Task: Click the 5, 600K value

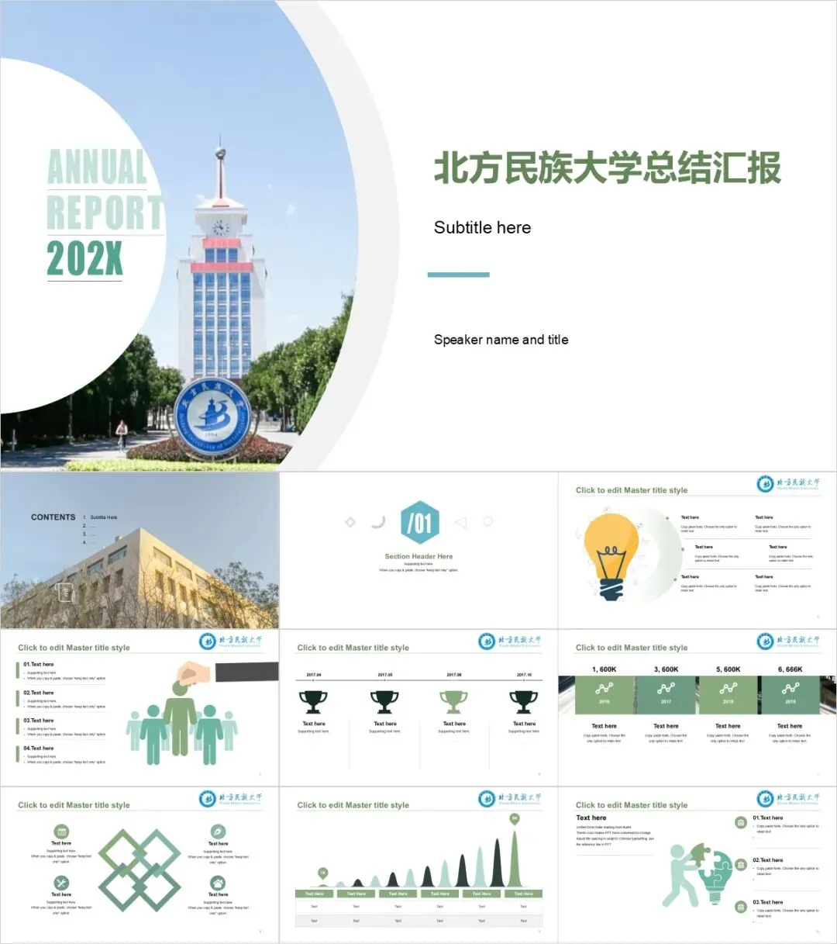Action: tap(728, 669)
